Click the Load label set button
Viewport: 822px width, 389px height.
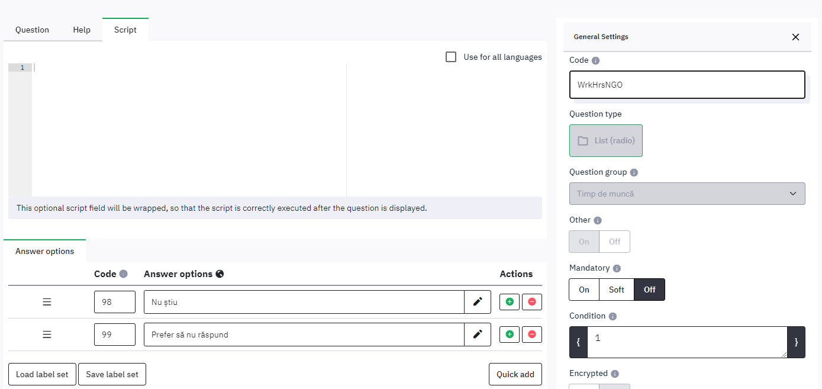(42, 374)
